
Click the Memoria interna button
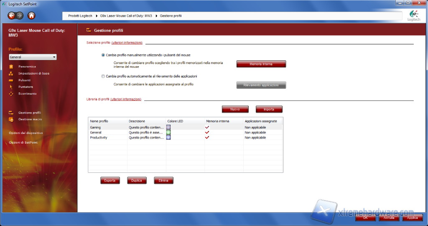(x=261, y=64)
